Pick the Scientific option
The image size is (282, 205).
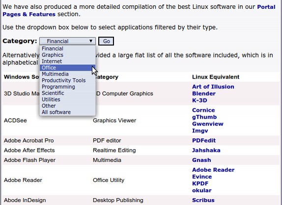click(67, 93)
